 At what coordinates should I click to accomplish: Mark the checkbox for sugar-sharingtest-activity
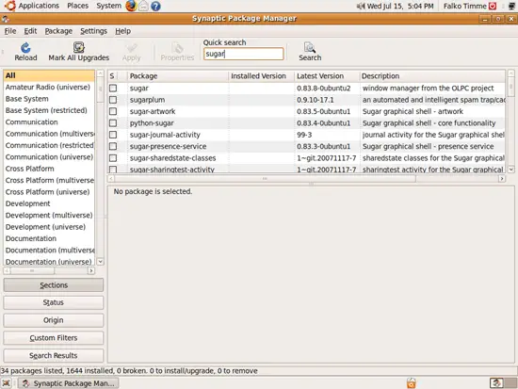[113, 170]
